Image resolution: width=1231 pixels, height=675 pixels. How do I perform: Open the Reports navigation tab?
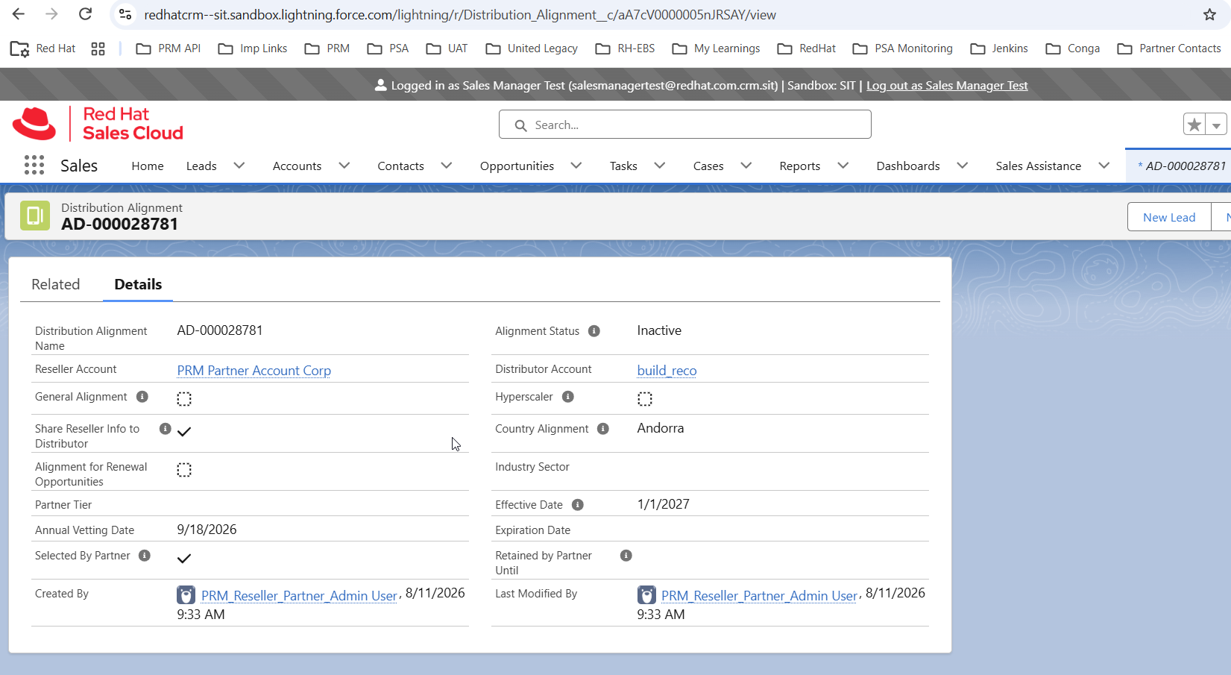pyautogui.click(x=800, y=166)
